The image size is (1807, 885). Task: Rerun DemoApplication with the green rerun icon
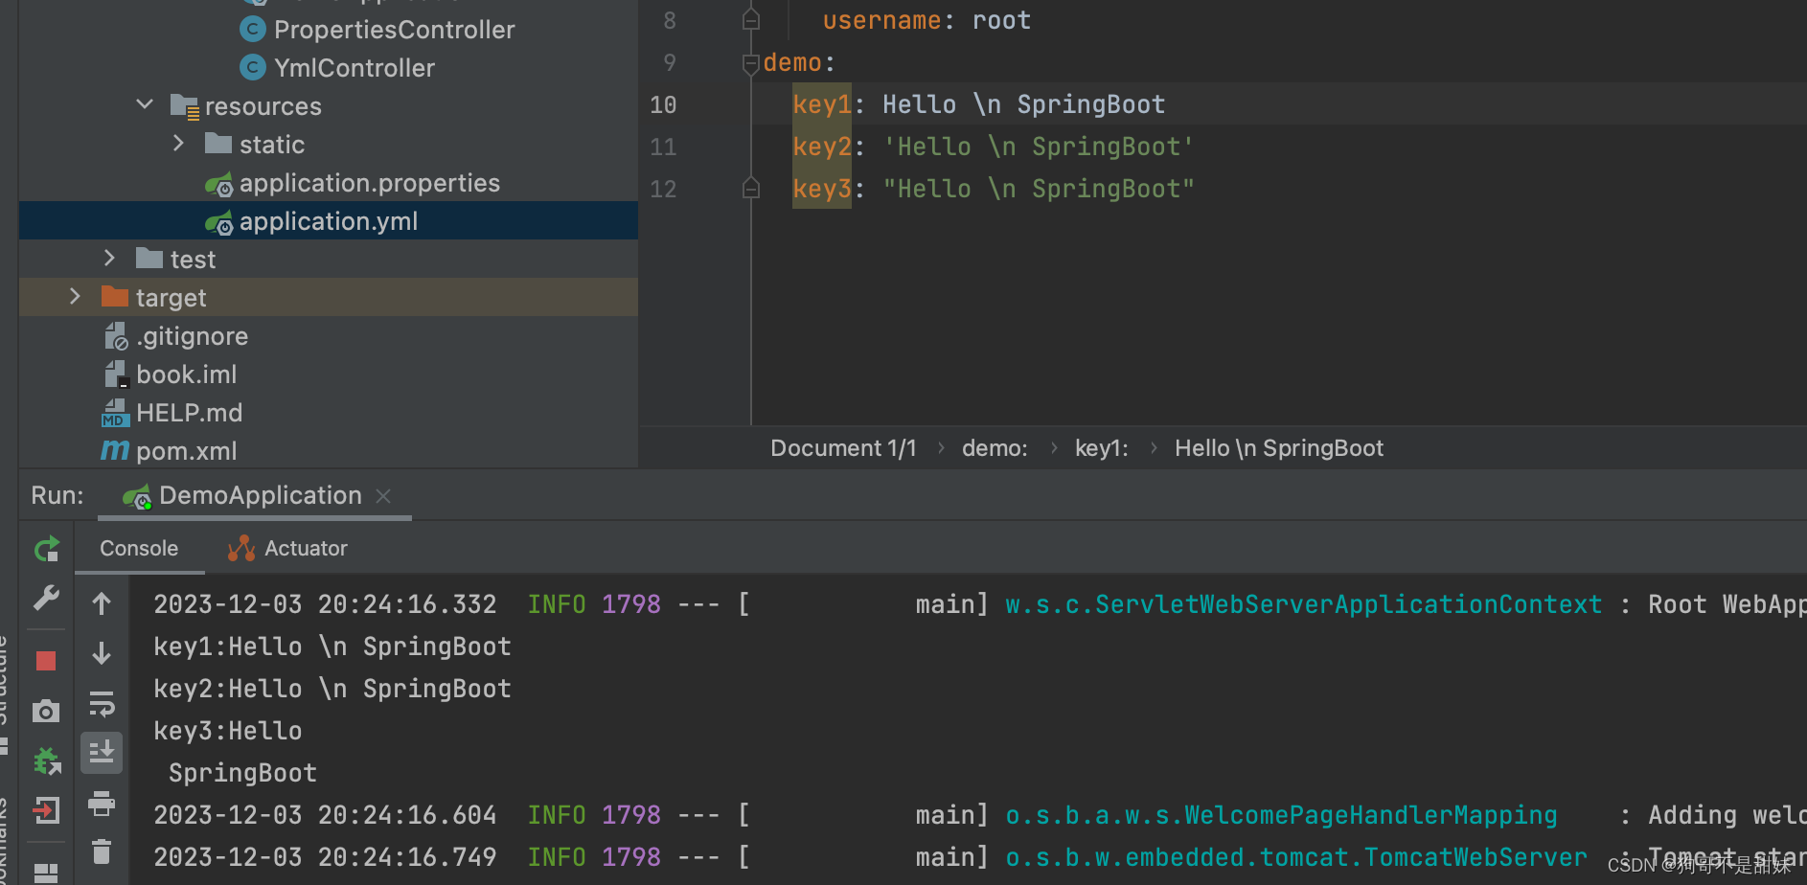[x=47, y=549]
